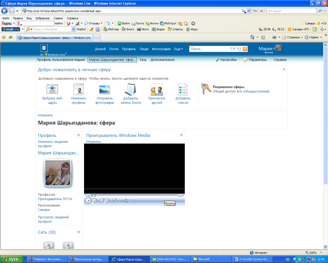Click the 'Добавить список' icon

pos(183,90)
